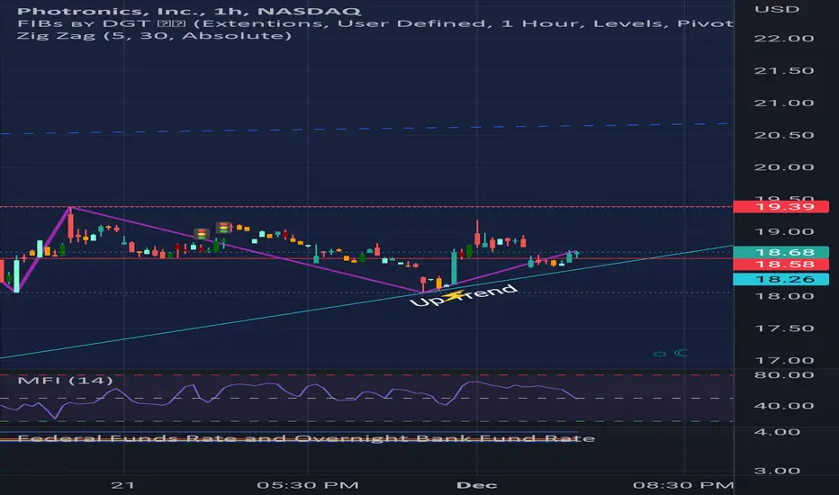Image resolution: width=839 pixels, height=495 pixels.
Task: Click the lightning bolt in the Uptrend label
Action: point(454,295)
